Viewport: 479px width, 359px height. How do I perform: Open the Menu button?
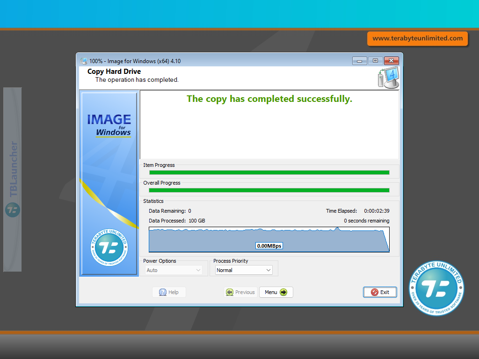tap(276, 292)
